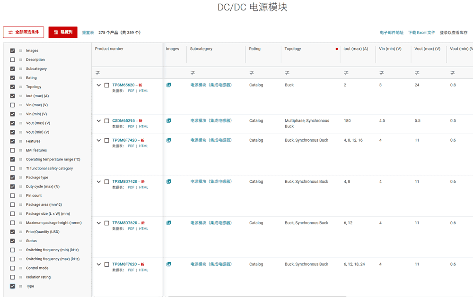Expand the TPSM8F7420 row details

click(99, 140)
